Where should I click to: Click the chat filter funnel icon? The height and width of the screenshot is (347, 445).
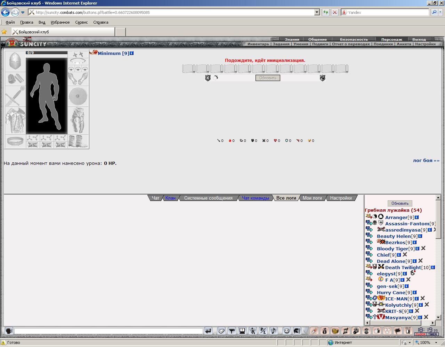(x=232, y=331)
